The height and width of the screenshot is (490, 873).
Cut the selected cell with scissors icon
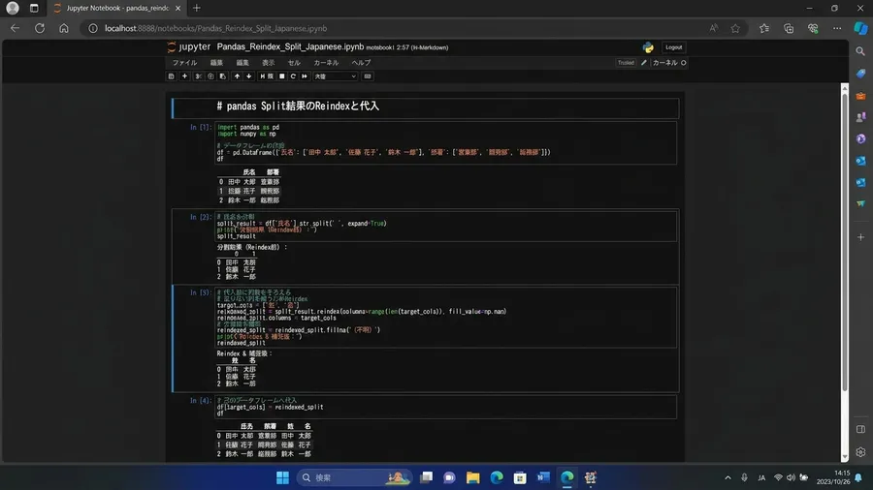tap(198, 77)
